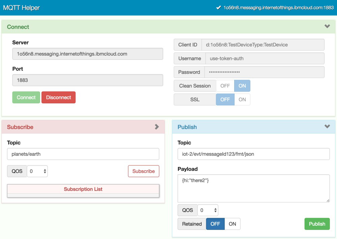Enable SSL

click(241, 99)
